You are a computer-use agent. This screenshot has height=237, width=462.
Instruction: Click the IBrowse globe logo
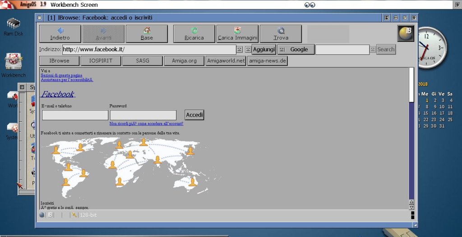click(x=406, y=33)
